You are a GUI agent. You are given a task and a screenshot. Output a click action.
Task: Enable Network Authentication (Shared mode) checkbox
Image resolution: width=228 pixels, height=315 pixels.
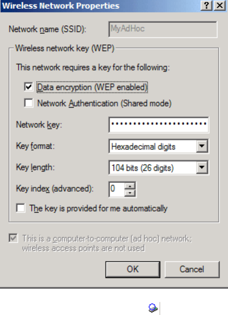click(x=29, y=103)
